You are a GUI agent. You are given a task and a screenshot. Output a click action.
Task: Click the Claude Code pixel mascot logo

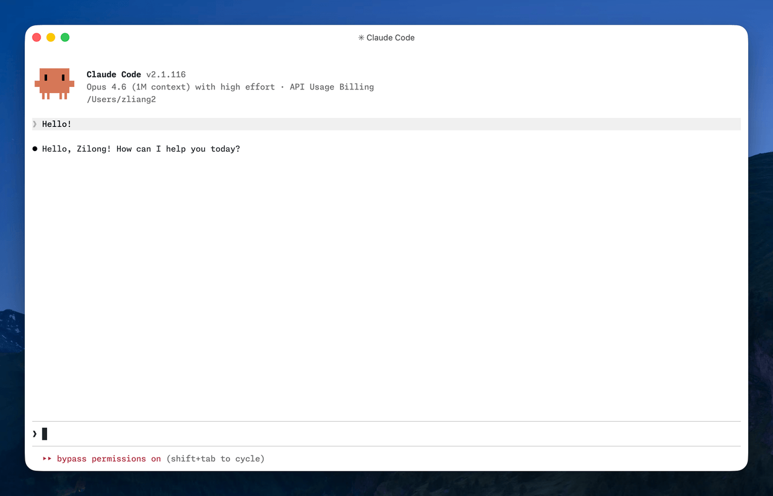pyautogui.click(x=54, y=83)
